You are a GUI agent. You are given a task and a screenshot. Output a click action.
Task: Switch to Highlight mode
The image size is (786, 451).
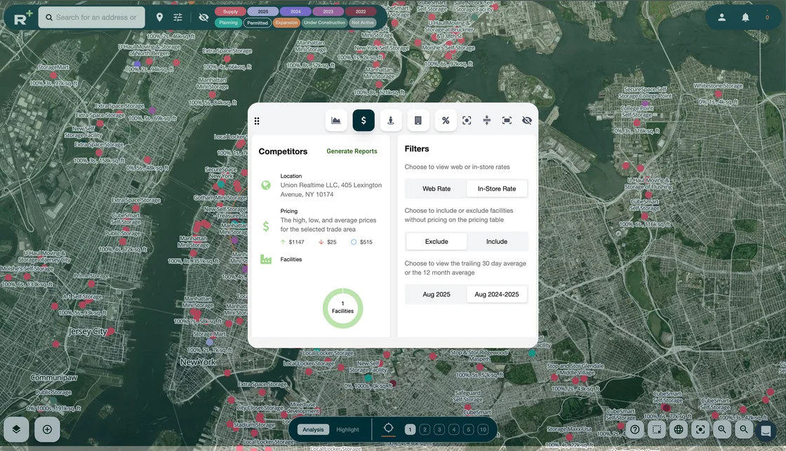(347, 429)
